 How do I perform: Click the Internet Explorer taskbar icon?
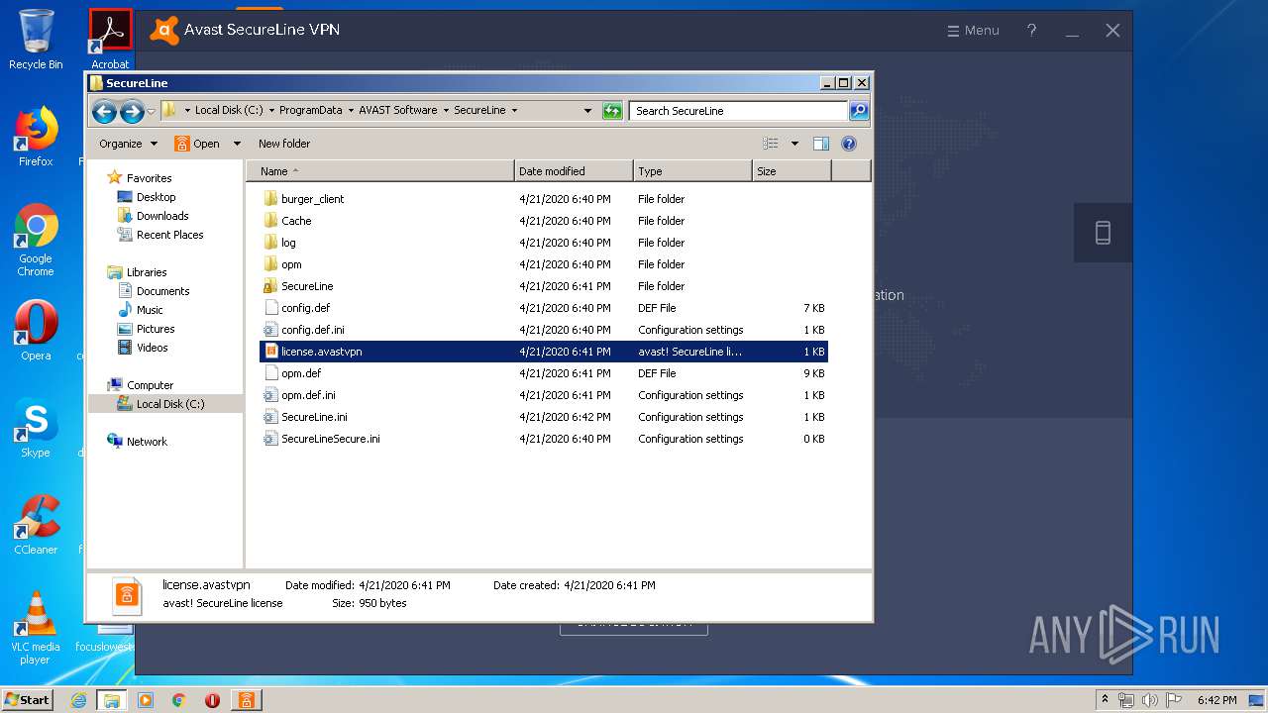tap(79, 700)
